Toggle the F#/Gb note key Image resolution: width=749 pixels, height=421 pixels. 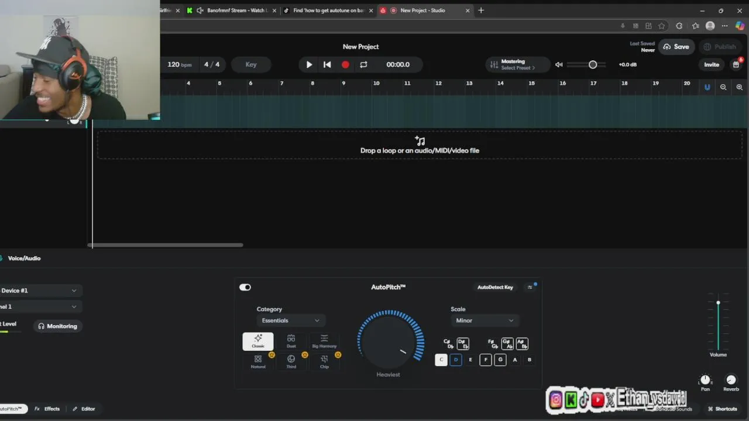point(493,343)
